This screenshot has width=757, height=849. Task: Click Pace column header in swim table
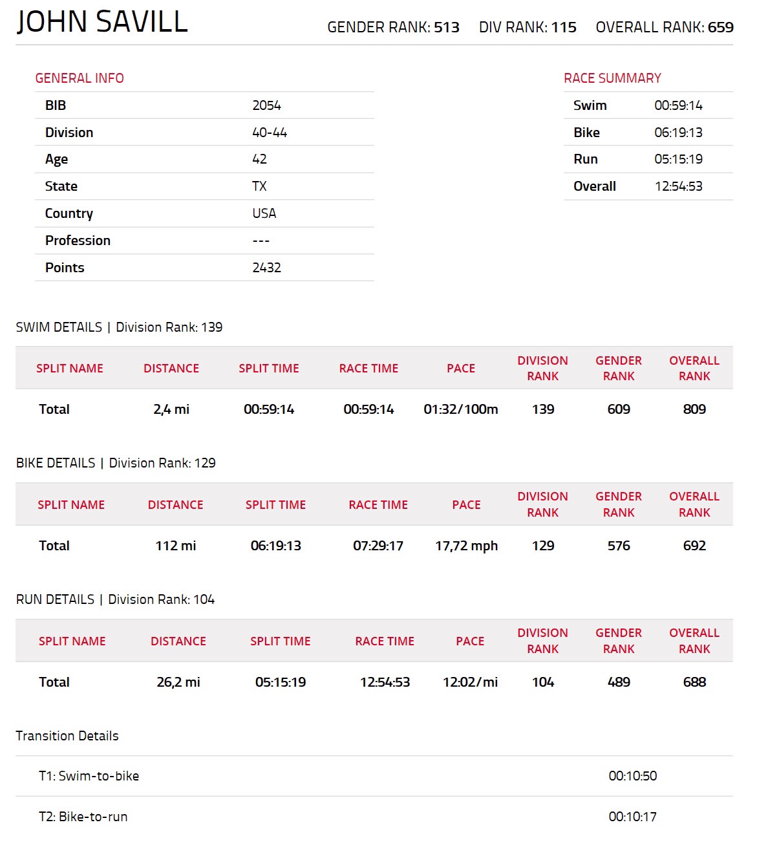click(461, 369)
